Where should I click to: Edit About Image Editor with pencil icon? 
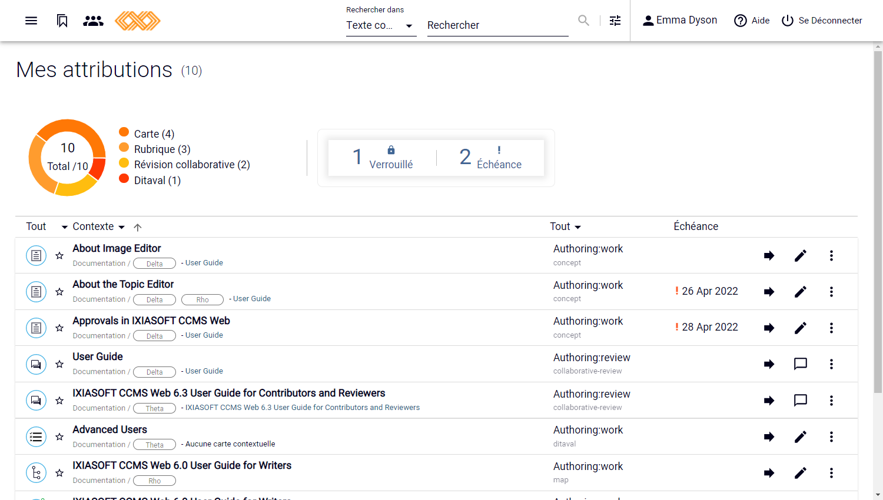(801, 255)
